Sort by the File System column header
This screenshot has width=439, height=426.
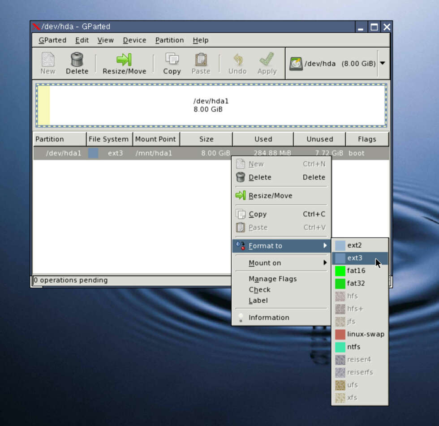coord(109,139)
